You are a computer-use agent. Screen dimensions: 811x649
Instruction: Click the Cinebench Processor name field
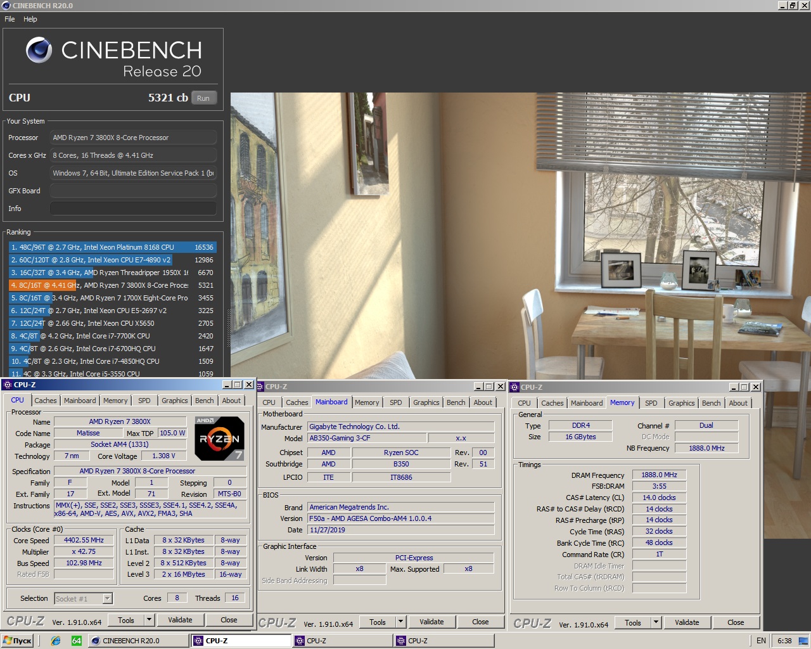tap(133, 138)
